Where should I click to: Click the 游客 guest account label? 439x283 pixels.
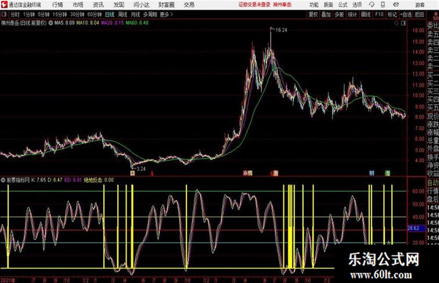point(420,5)
